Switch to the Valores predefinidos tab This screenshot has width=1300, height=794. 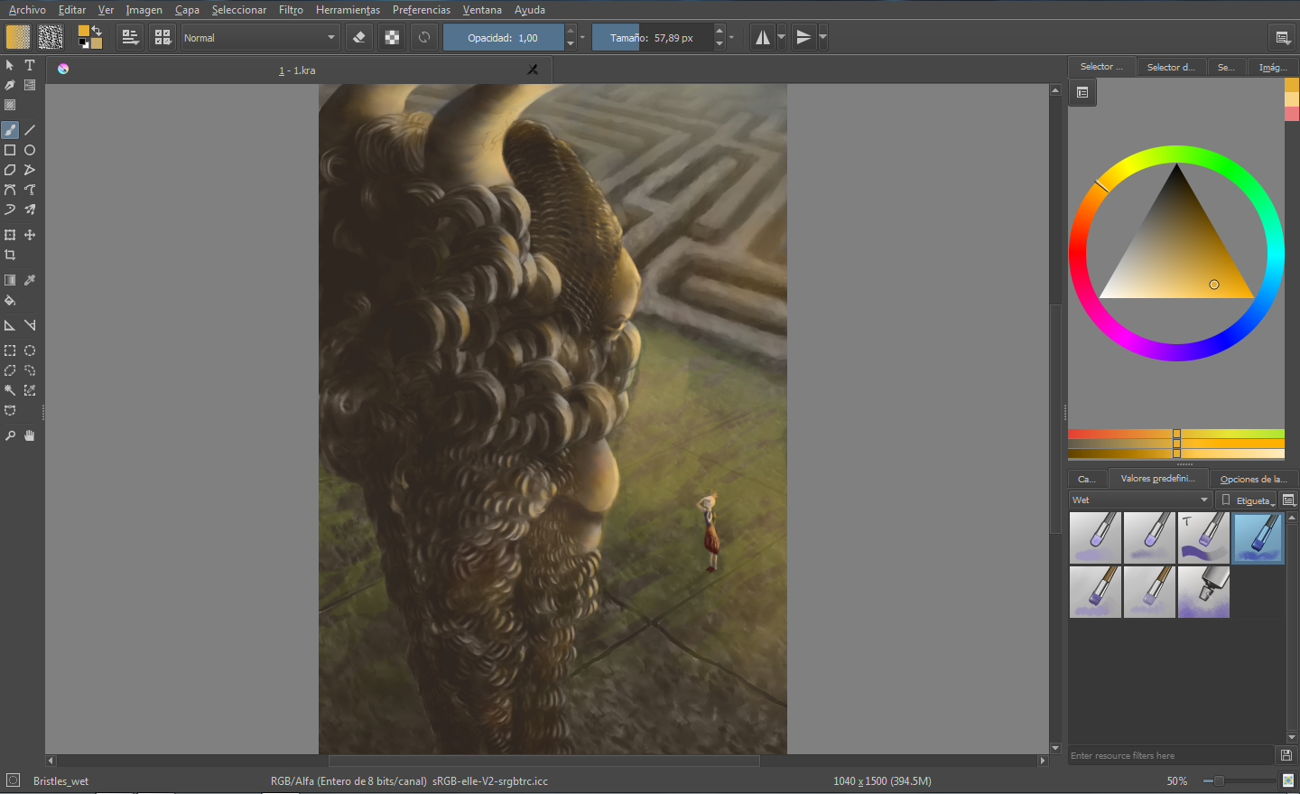tap(1157, 479)
